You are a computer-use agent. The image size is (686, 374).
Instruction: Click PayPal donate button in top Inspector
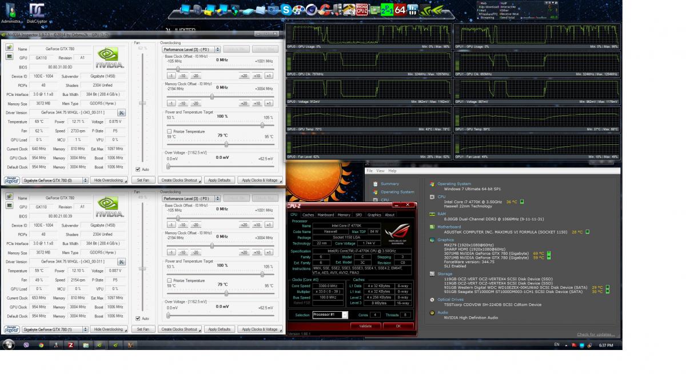pyautogui.click(x=11, y=180)
